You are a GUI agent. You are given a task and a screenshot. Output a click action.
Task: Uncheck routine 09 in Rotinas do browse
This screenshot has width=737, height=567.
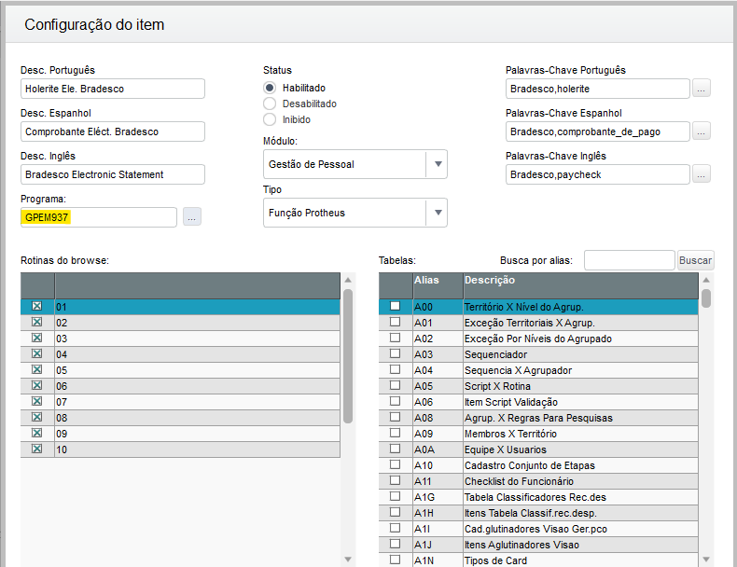pyautogui.click(x=36, y=433)
